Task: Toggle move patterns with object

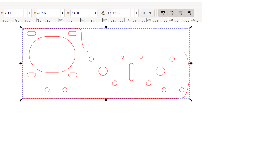Action: (x=189, y=13)
